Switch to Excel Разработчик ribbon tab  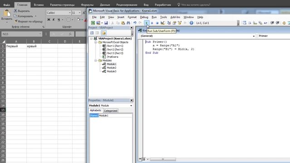click(x=163, y=5)
